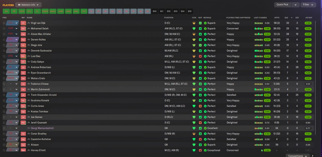
Task: Click Caoimhin Kelleher's red sharpness icon
Action: 200,139
